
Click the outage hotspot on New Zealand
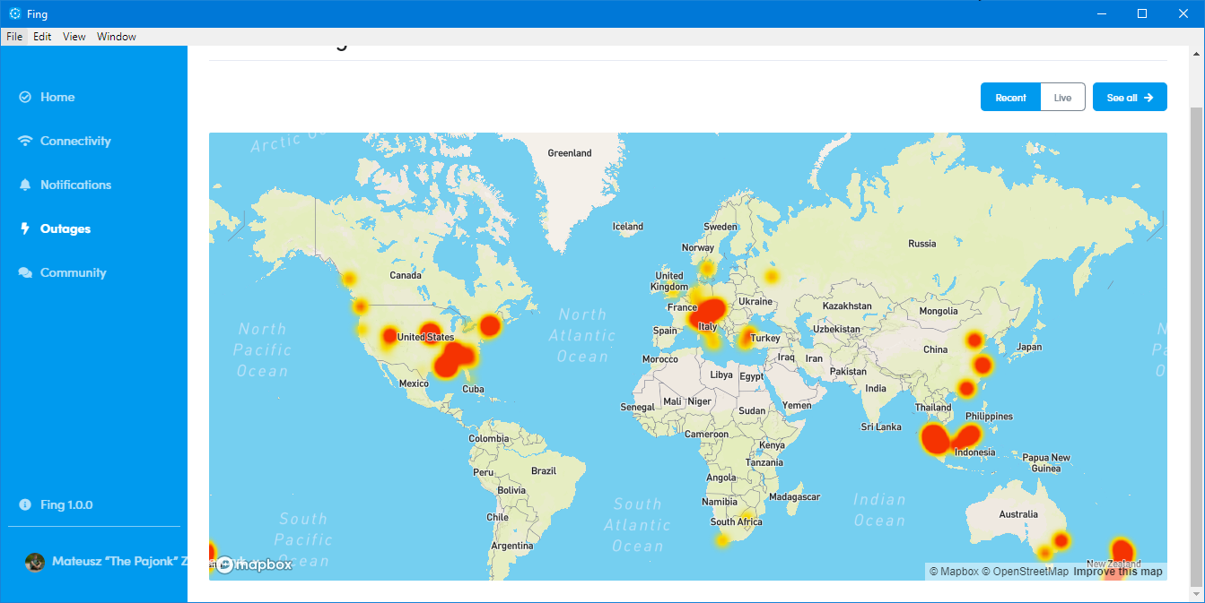tap(1121, 550)
